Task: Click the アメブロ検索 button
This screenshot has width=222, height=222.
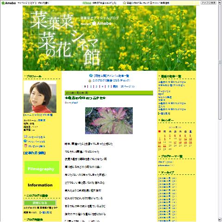Action: click(209, 3)
